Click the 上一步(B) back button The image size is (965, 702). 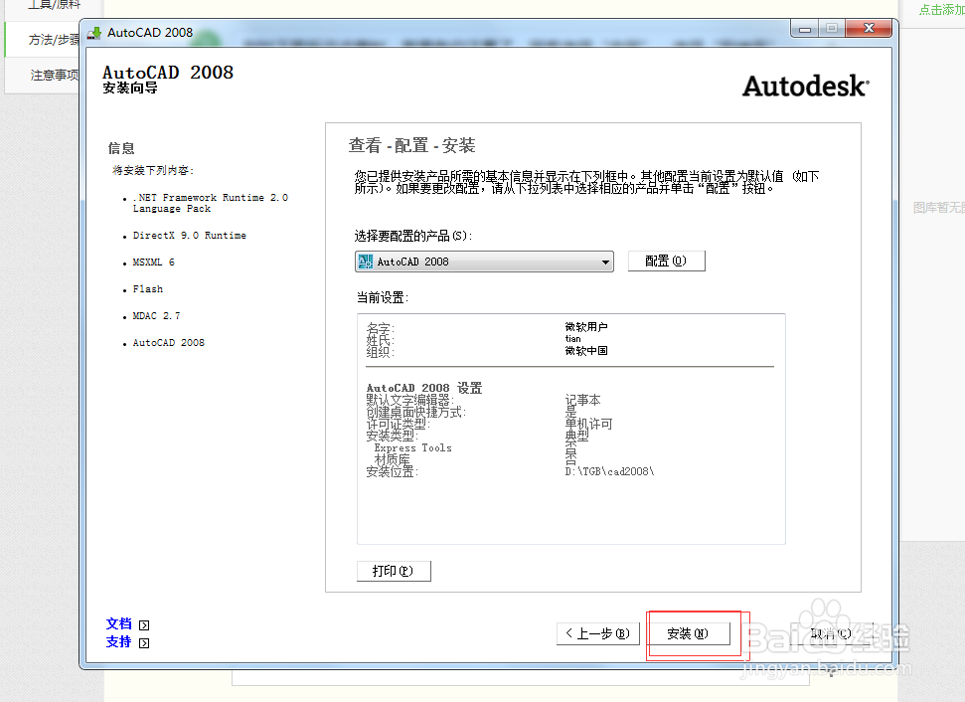click(x=598, y=633)
